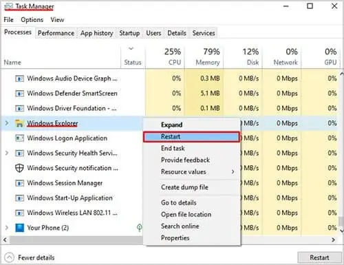
Task: Sort by the CPU column header
Action: click(165, 57)
